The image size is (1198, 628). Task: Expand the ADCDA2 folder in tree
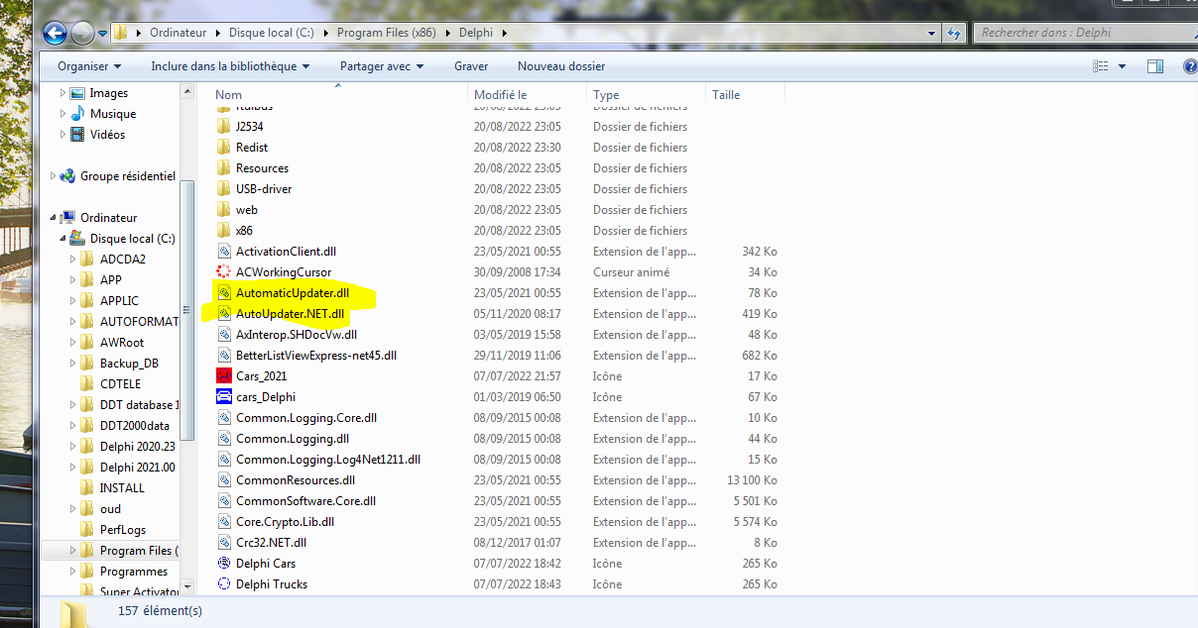(x=72, y=259)
